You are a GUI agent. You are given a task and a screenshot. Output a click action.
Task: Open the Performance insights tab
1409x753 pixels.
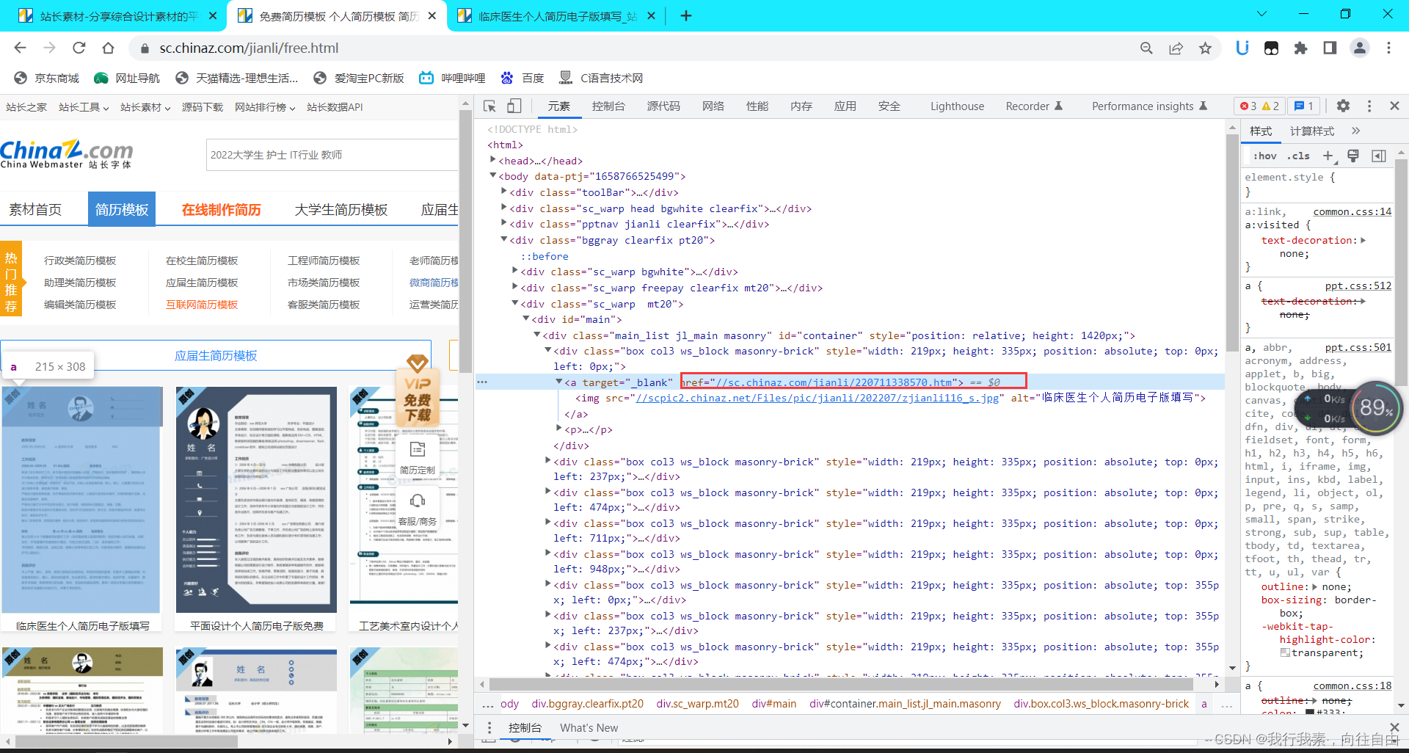click(x=1148, y=106)
